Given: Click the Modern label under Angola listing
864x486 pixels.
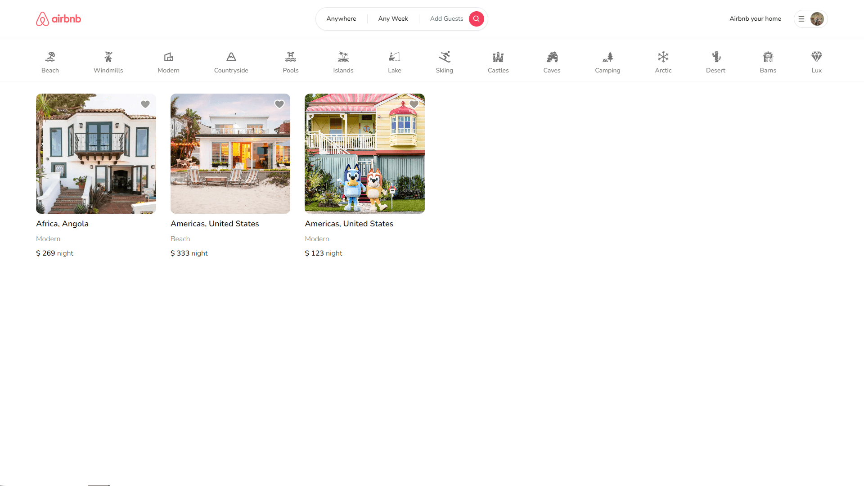Looking at the screenshot, I should point(48,239).
